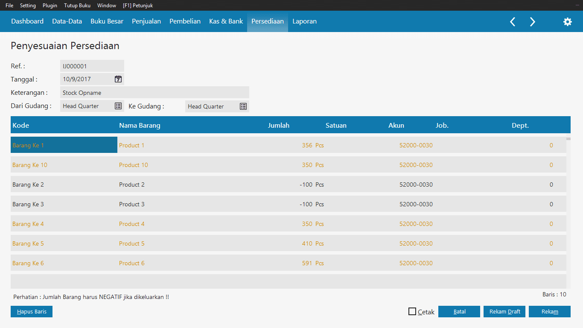583x328 pixels.
Task: Open the settings gear icon
Action: pos(567,22)
